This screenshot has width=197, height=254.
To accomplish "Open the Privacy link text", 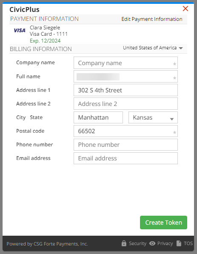I will 165,243.
